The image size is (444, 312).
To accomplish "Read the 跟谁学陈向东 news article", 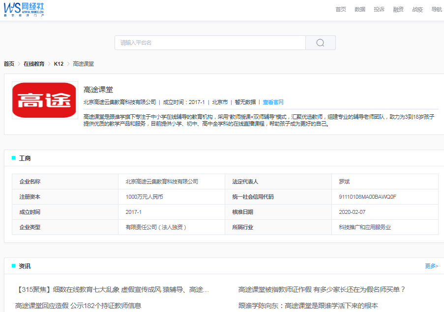I will click(308, 306).
